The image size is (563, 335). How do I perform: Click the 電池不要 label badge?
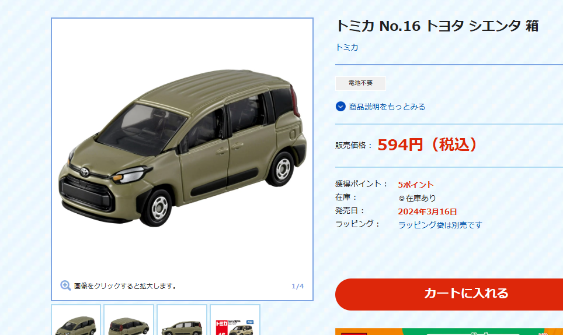click(360, 83)
